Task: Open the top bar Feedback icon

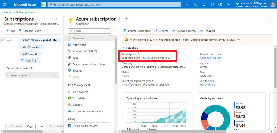Action: (229, 4)
